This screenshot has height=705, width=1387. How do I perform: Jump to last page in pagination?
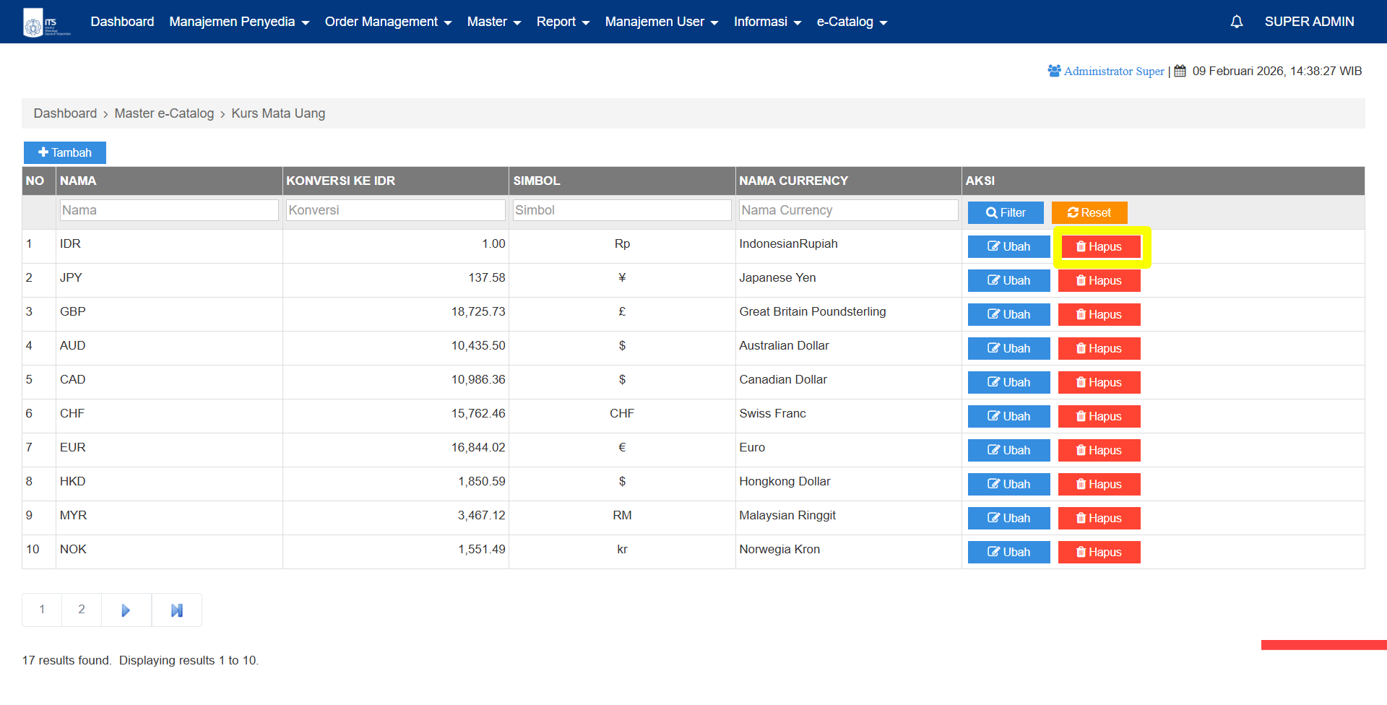(176, 610)
